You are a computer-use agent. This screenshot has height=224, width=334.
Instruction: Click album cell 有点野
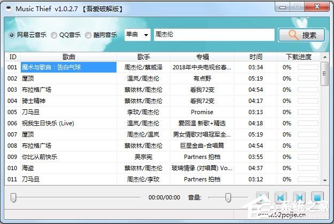pyautogui.click(x=202, y=78)
